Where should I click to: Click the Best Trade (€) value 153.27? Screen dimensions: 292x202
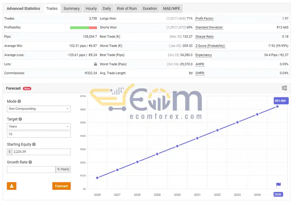coord(188,36)
